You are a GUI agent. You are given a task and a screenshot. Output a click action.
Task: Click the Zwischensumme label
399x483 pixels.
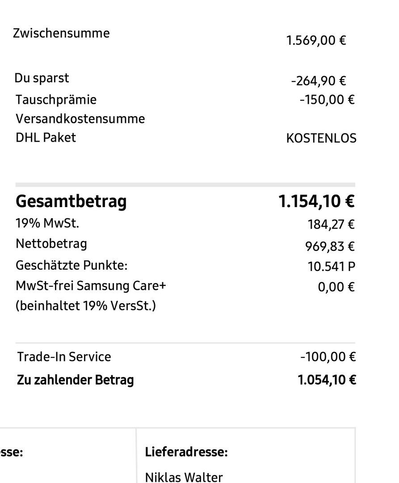pyautogui.click(x=61, y=33)
